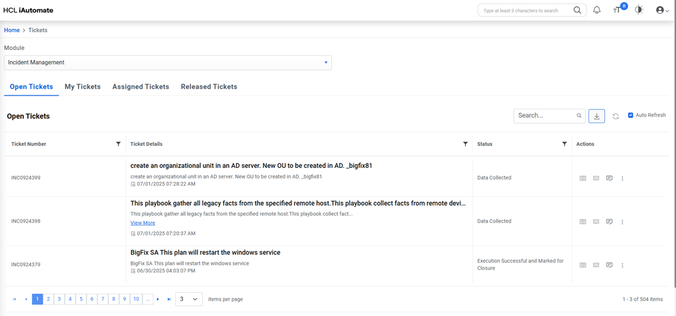Viewport: 676px width, 316px height.
Task: Click the refresh tickets icon
Action: click(615, 116)
